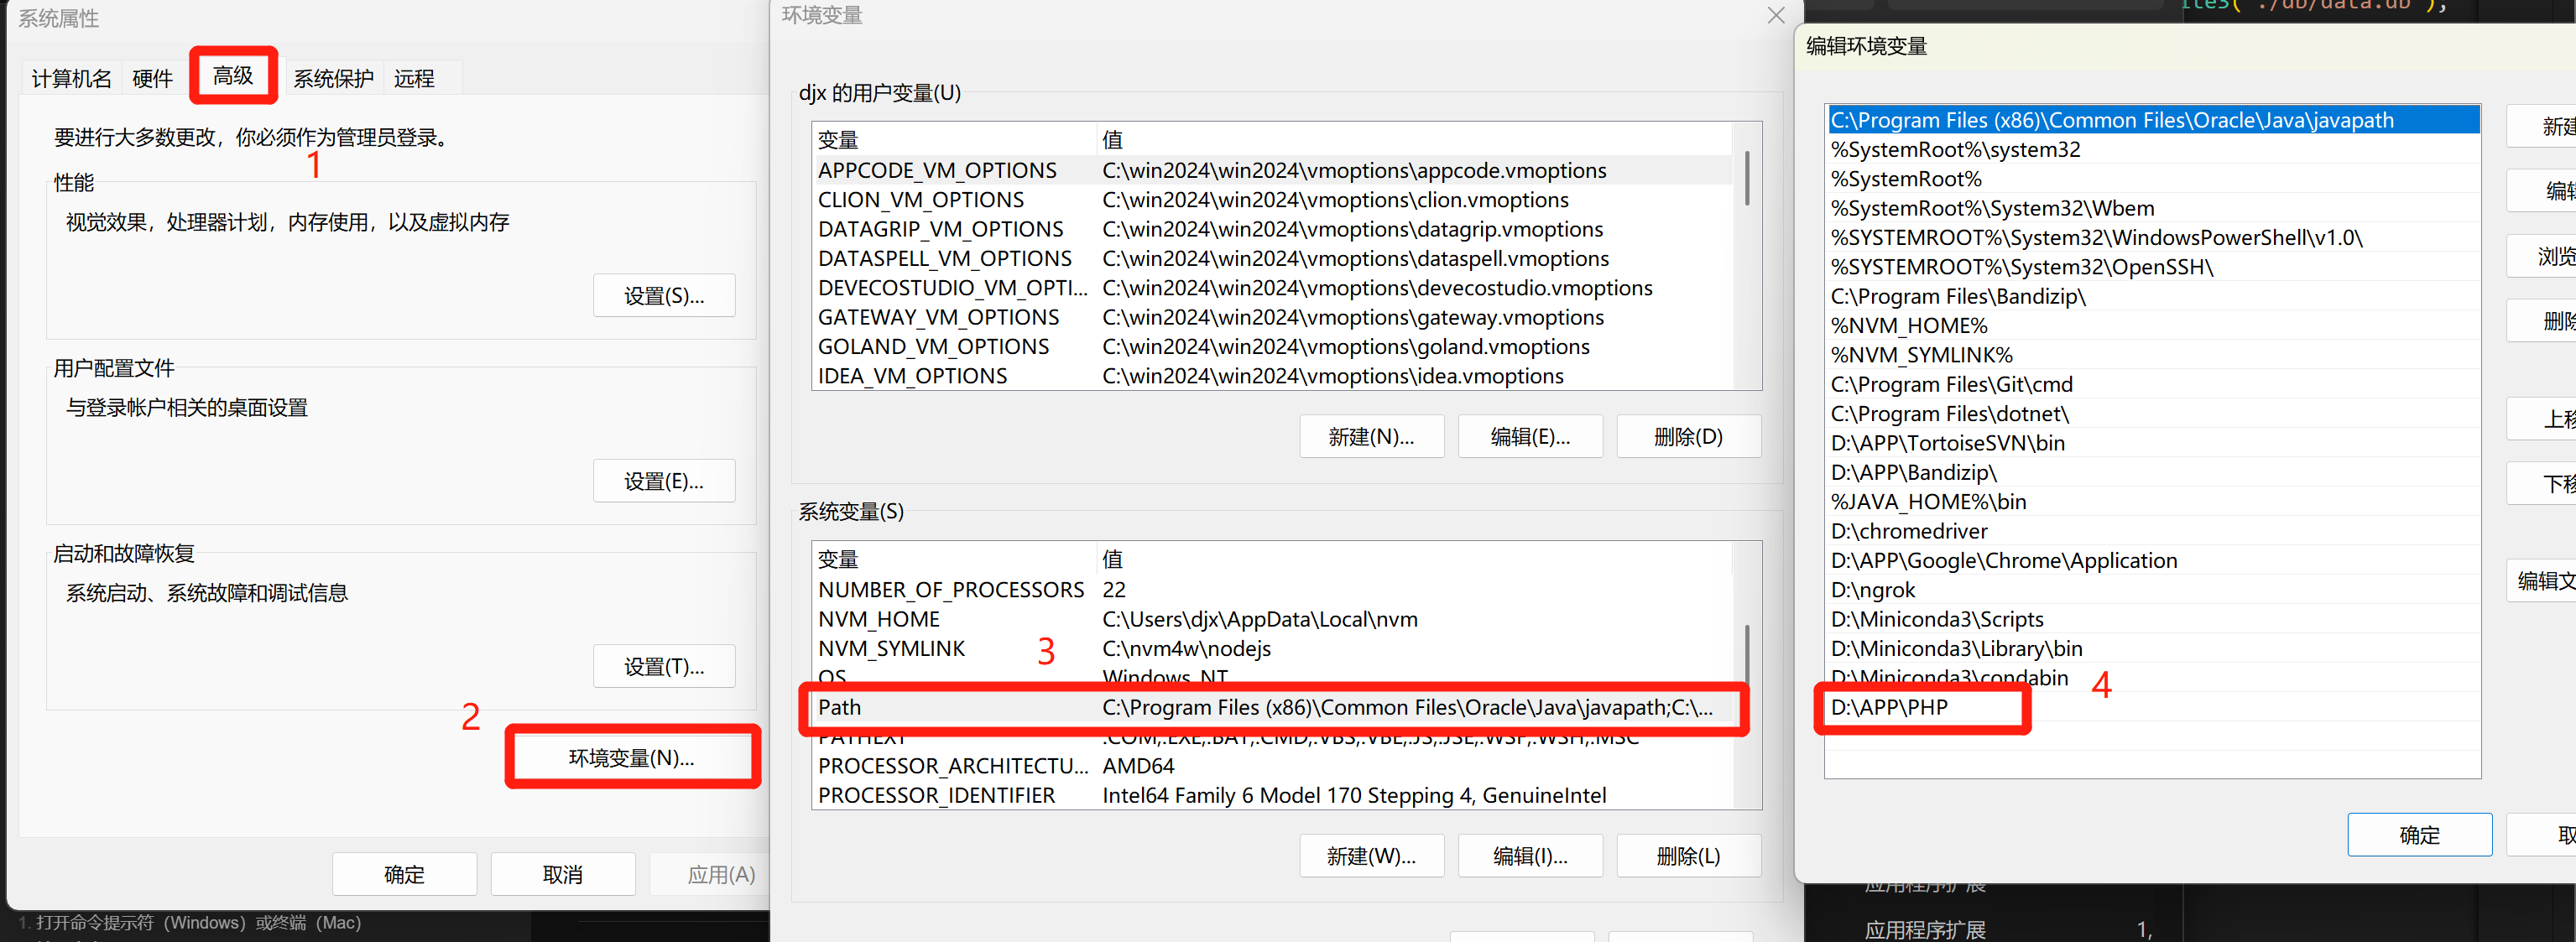Open the 硬件 tab in 系统属性
Viewport: 2576px width, 942px height.
tap(152, 77)
